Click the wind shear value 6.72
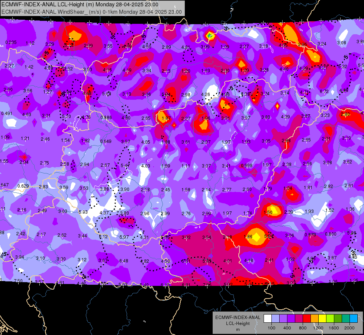The width and height of the screenshot is (364, 335). point(324,91)
